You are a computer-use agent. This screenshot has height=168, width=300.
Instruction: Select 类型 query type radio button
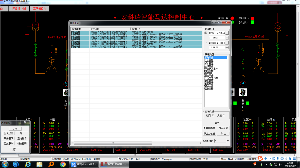(x=224, y=116)
